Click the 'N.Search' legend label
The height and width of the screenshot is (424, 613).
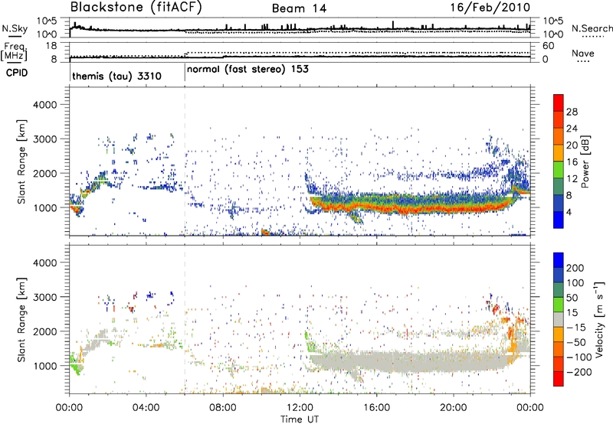tap(592, 28)
